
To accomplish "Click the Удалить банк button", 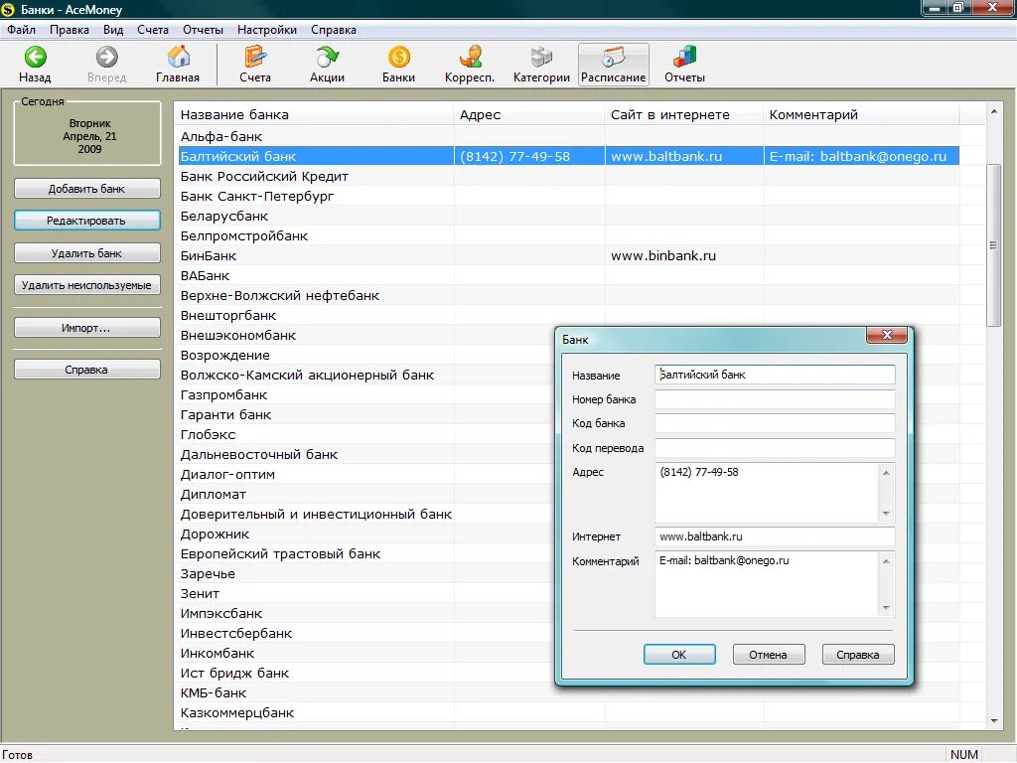I will tap(87, 253).
